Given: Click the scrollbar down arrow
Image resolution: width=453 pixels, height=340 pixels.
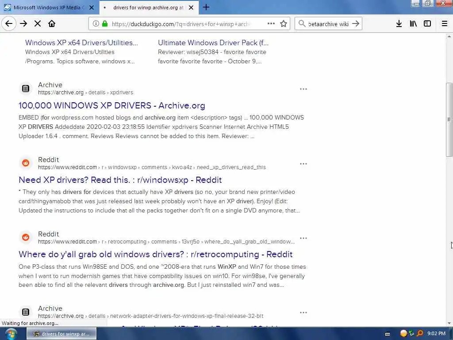Looking at the screenshot, I should click(449, 323).
